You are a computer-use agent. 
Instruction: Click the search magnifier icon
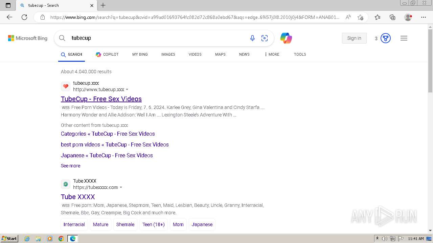click(x=62, y=38)
